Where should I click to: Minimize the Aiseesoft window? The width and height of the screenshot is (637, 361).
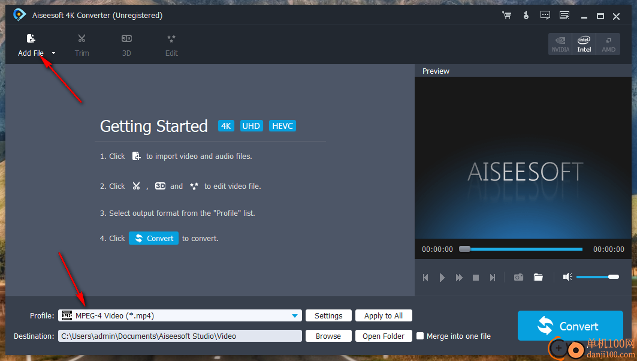pyautogui.click(x=584, y=17)
